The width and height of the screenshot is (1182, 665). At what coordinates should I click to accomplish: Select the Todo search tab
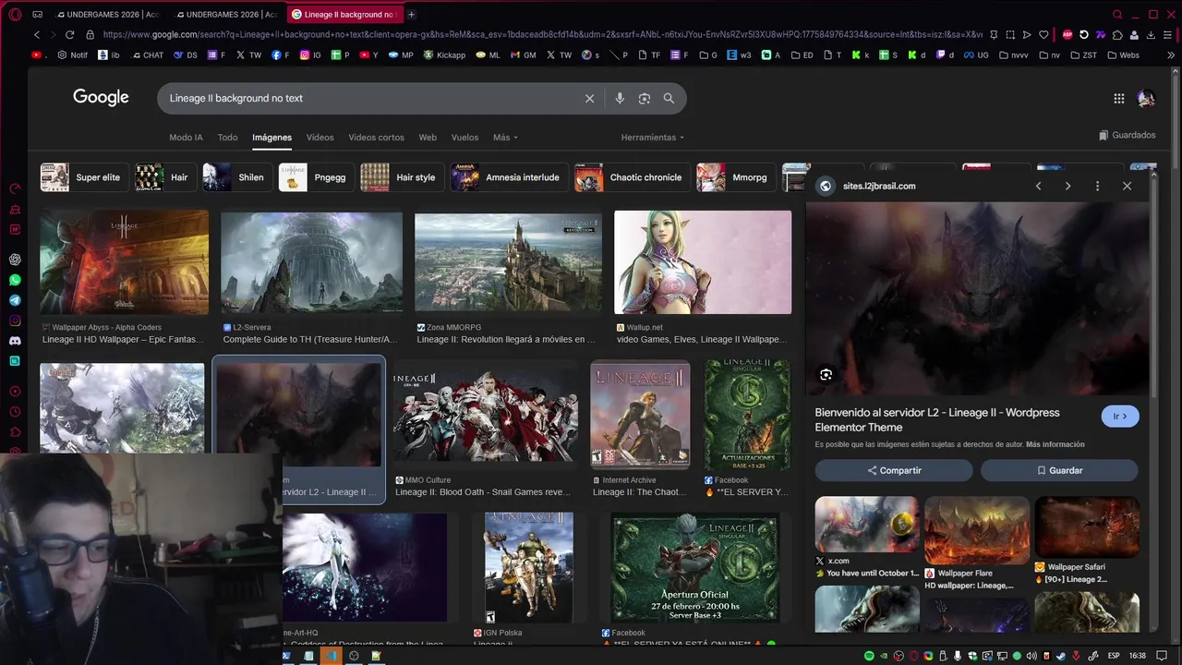point(227,138)
